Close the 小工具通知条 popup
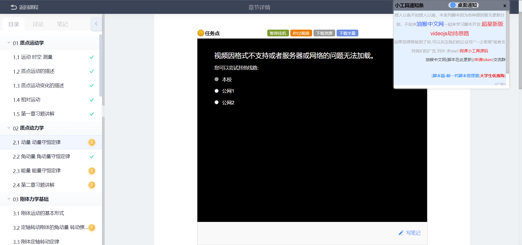522x245 pixels. pyautogui.click(x=505, y=6)
